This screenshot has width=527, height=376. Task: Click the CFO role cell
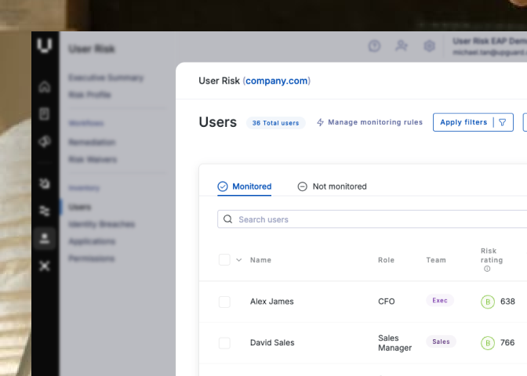point(387,302)
